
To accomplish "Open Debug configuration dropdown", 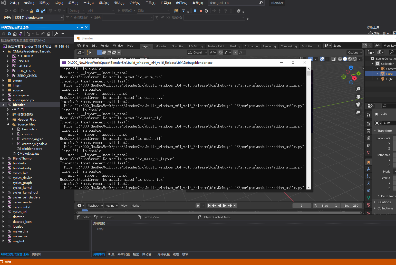I will [77, 11].
